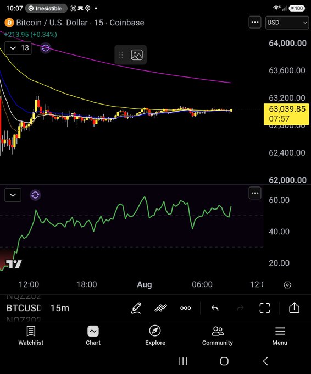Tap the 64,000.00 price axis label

coord(287,43)
